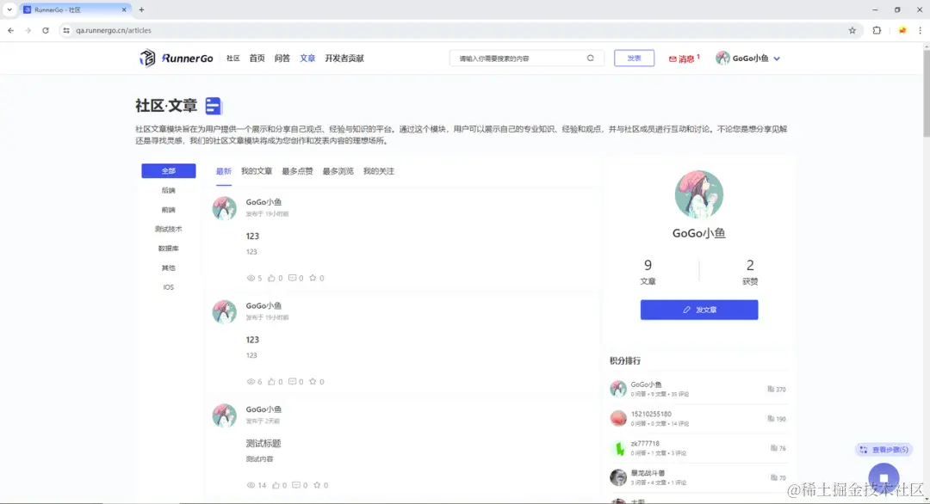Open the Chrome profile avatar menu
The height and width of the screenshot is (504, 930).
point(901,29)
